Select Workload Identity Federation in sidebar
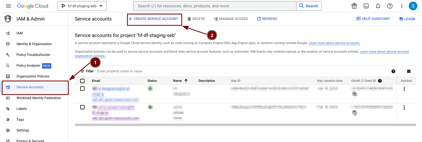422x142 pixels. click(39, 98)
